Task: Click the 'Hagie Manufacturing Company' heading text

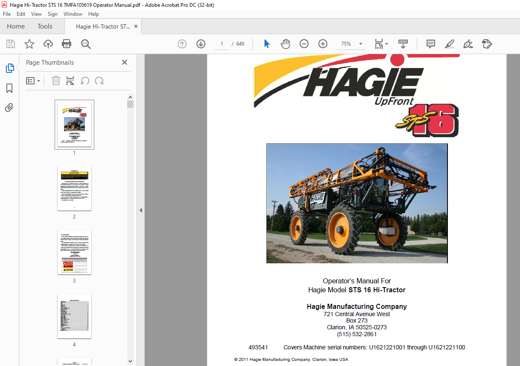Action: tap(357, 306)
